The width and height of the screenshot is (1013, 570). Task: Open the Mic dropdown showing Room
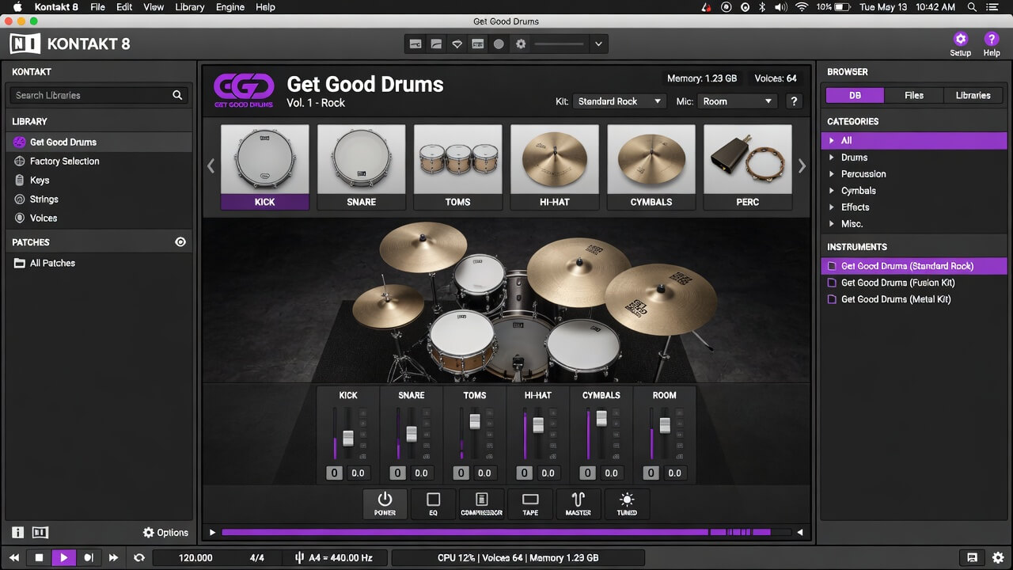738,101
